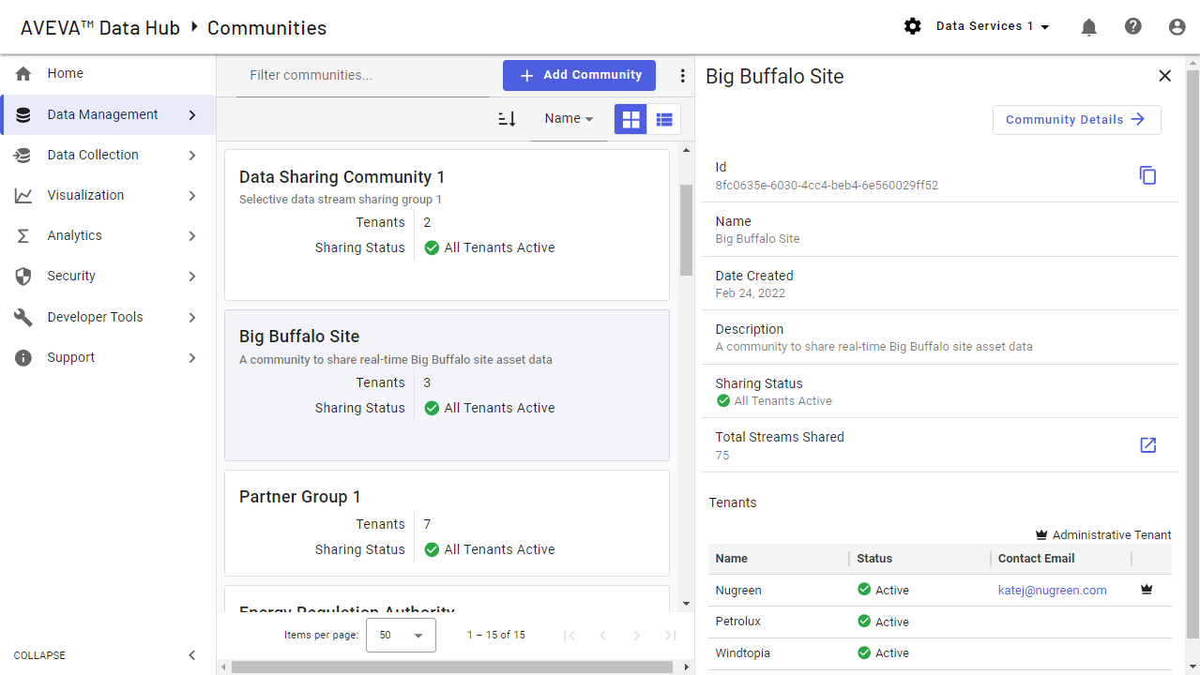Open the settings gear icon
Image resolution: width=1200 pixels, height=675 pixels.
(912, 26)
